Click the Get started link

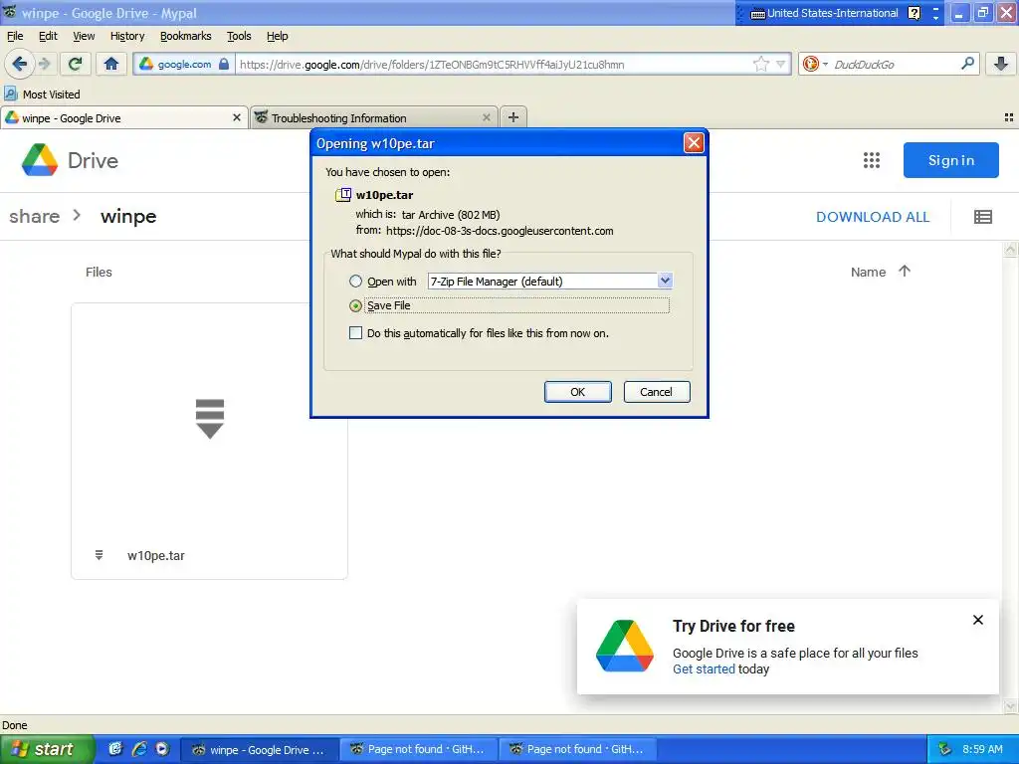coord(704,669)
